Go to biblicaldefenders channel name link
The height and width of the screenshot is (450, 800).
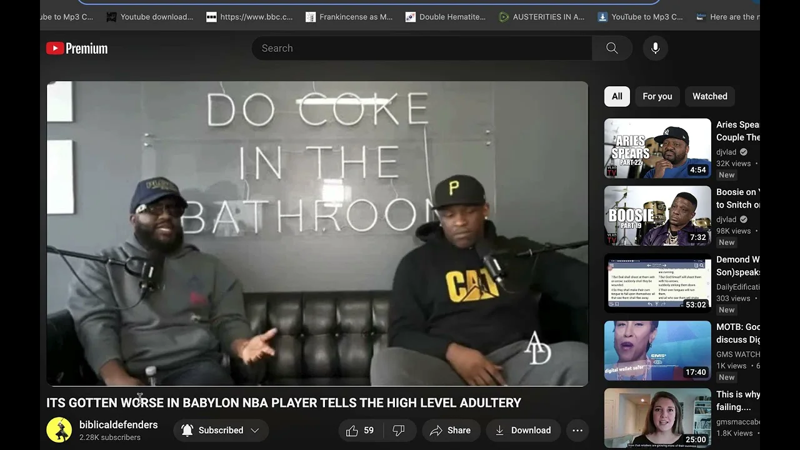point(118,425)
